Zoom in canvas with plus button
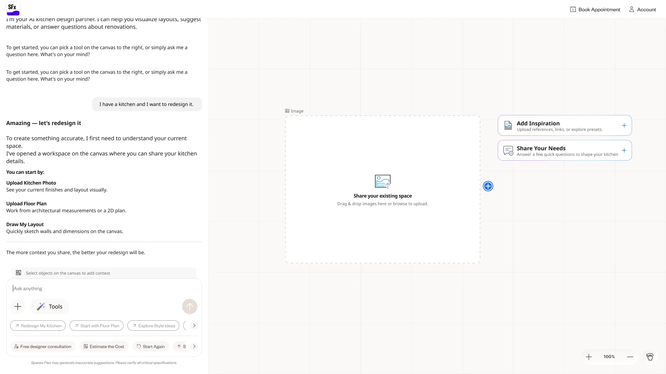 [x=589, y=357]
